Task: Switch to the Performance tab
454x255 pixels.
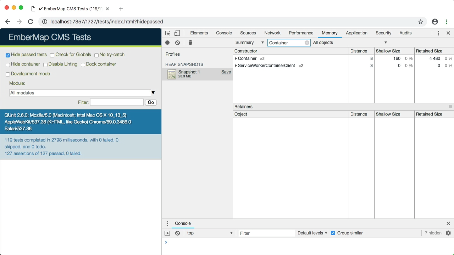Action: tap(301, 33)
